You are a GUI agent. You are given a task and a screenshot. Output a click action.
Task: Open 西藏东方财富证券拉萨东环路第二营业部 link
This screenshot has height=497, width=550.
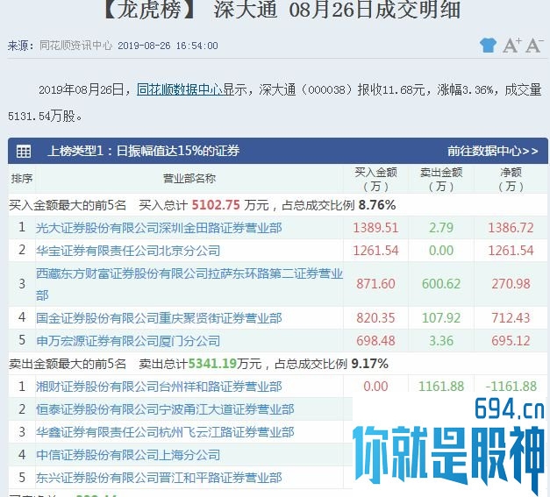[x=189, y=284]
